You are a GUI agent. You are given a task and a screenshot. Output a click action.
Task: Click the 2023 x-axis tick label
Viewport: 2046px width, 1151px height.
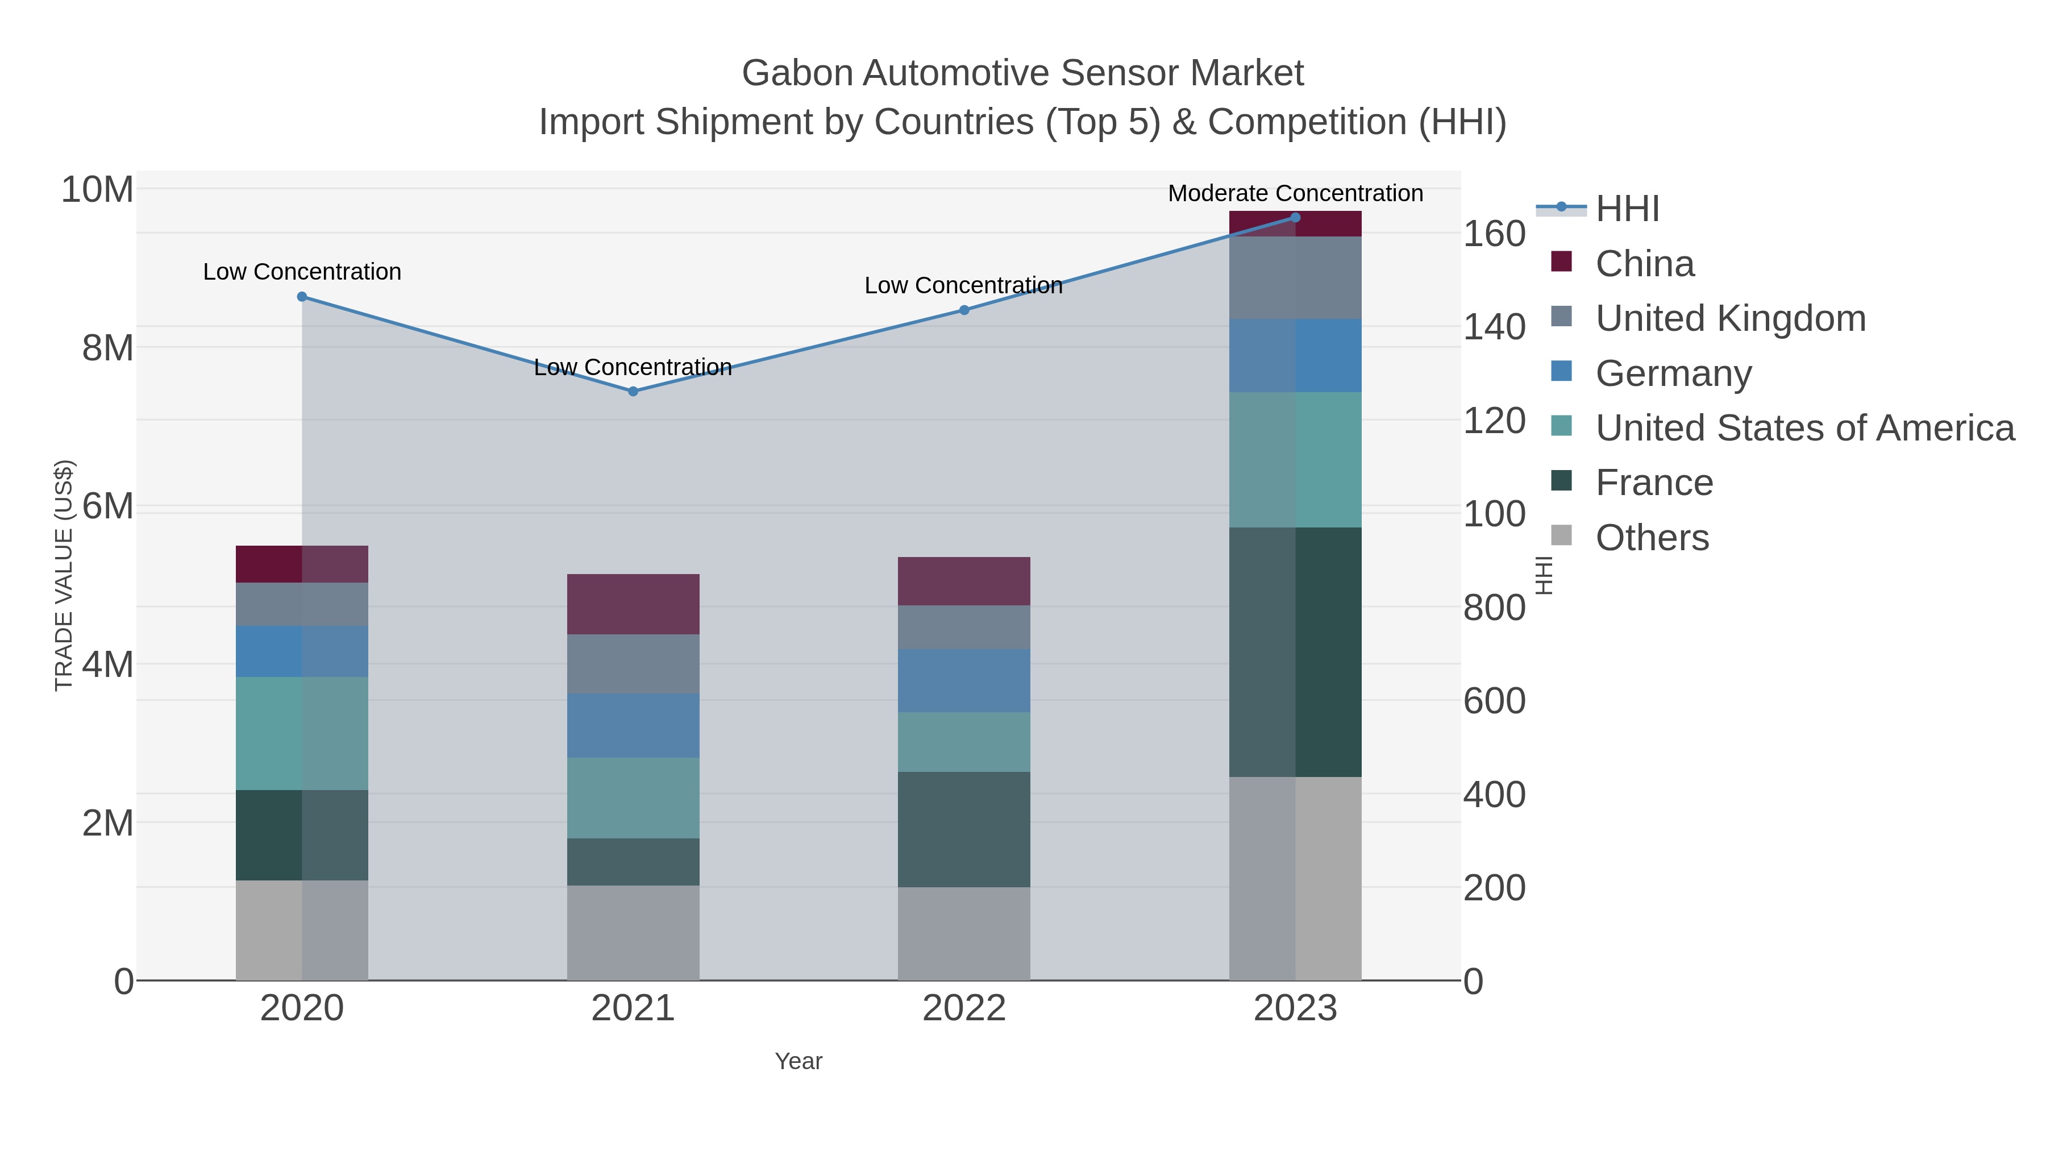[x=1295, y=1009]
